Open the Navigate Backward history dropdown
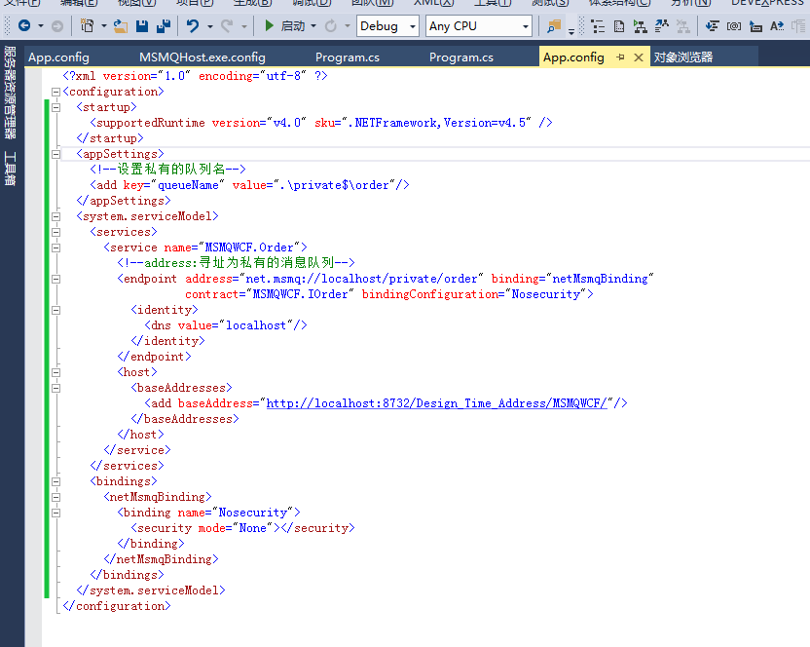Viewport: 810px width, 647px height. [40, 26]
